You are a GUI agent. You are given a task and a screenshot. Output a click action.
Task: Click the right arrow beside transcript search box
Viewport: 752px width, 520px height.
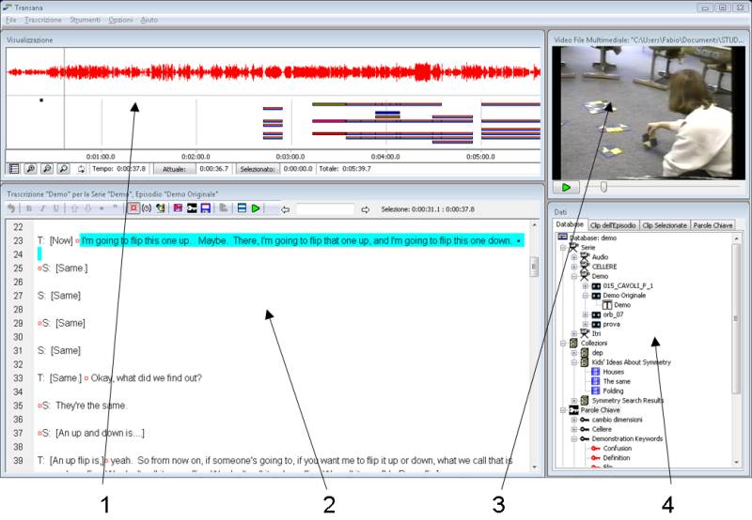click(x=365, y=209)
